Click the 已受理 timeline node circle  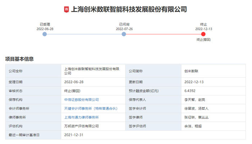[x=45, y=34]
